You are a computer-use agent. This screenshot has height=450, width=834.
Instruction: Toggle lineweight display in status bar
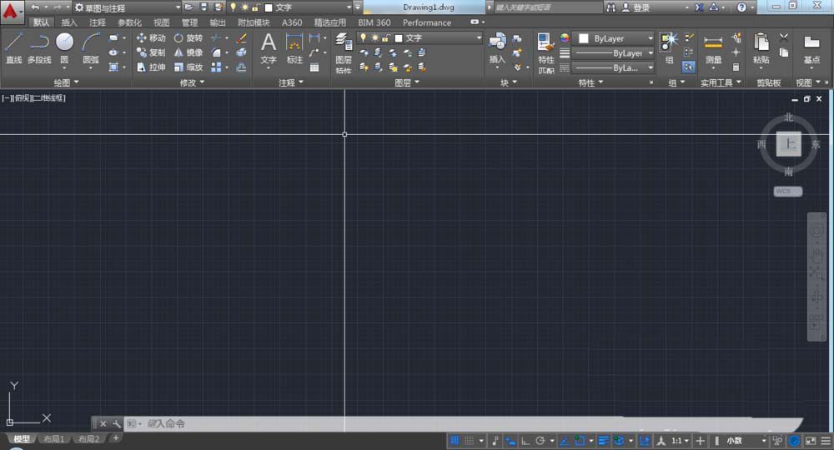click(603, 440)
